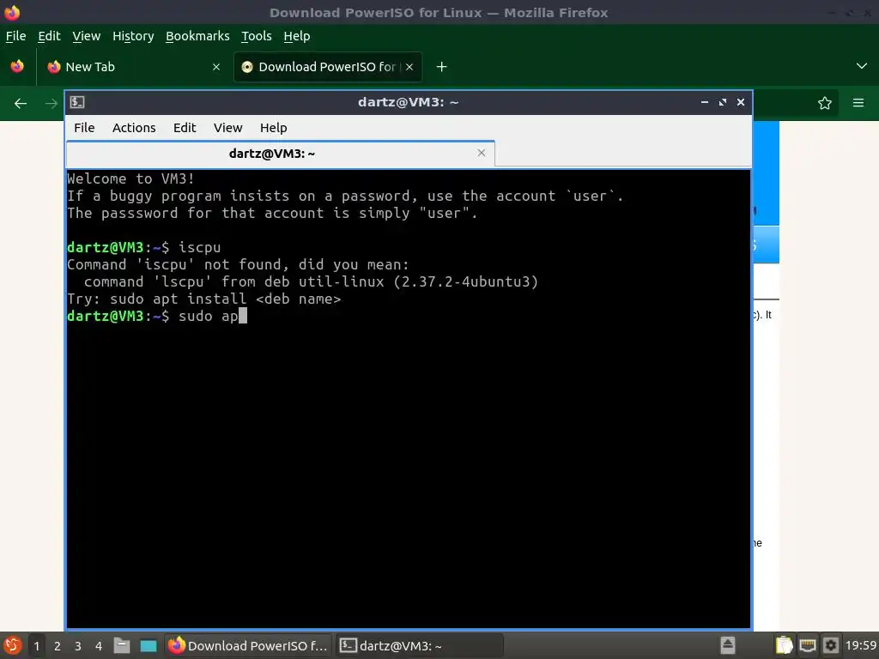Switch to workspace 2
This screenshot has width=879, height=659.
click(58, 646)
